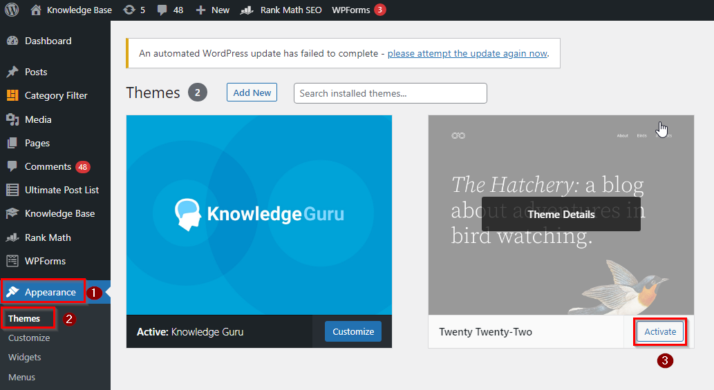Click the Theme Details overlay button
Screen dimensions: 714x390
(561, 214)
